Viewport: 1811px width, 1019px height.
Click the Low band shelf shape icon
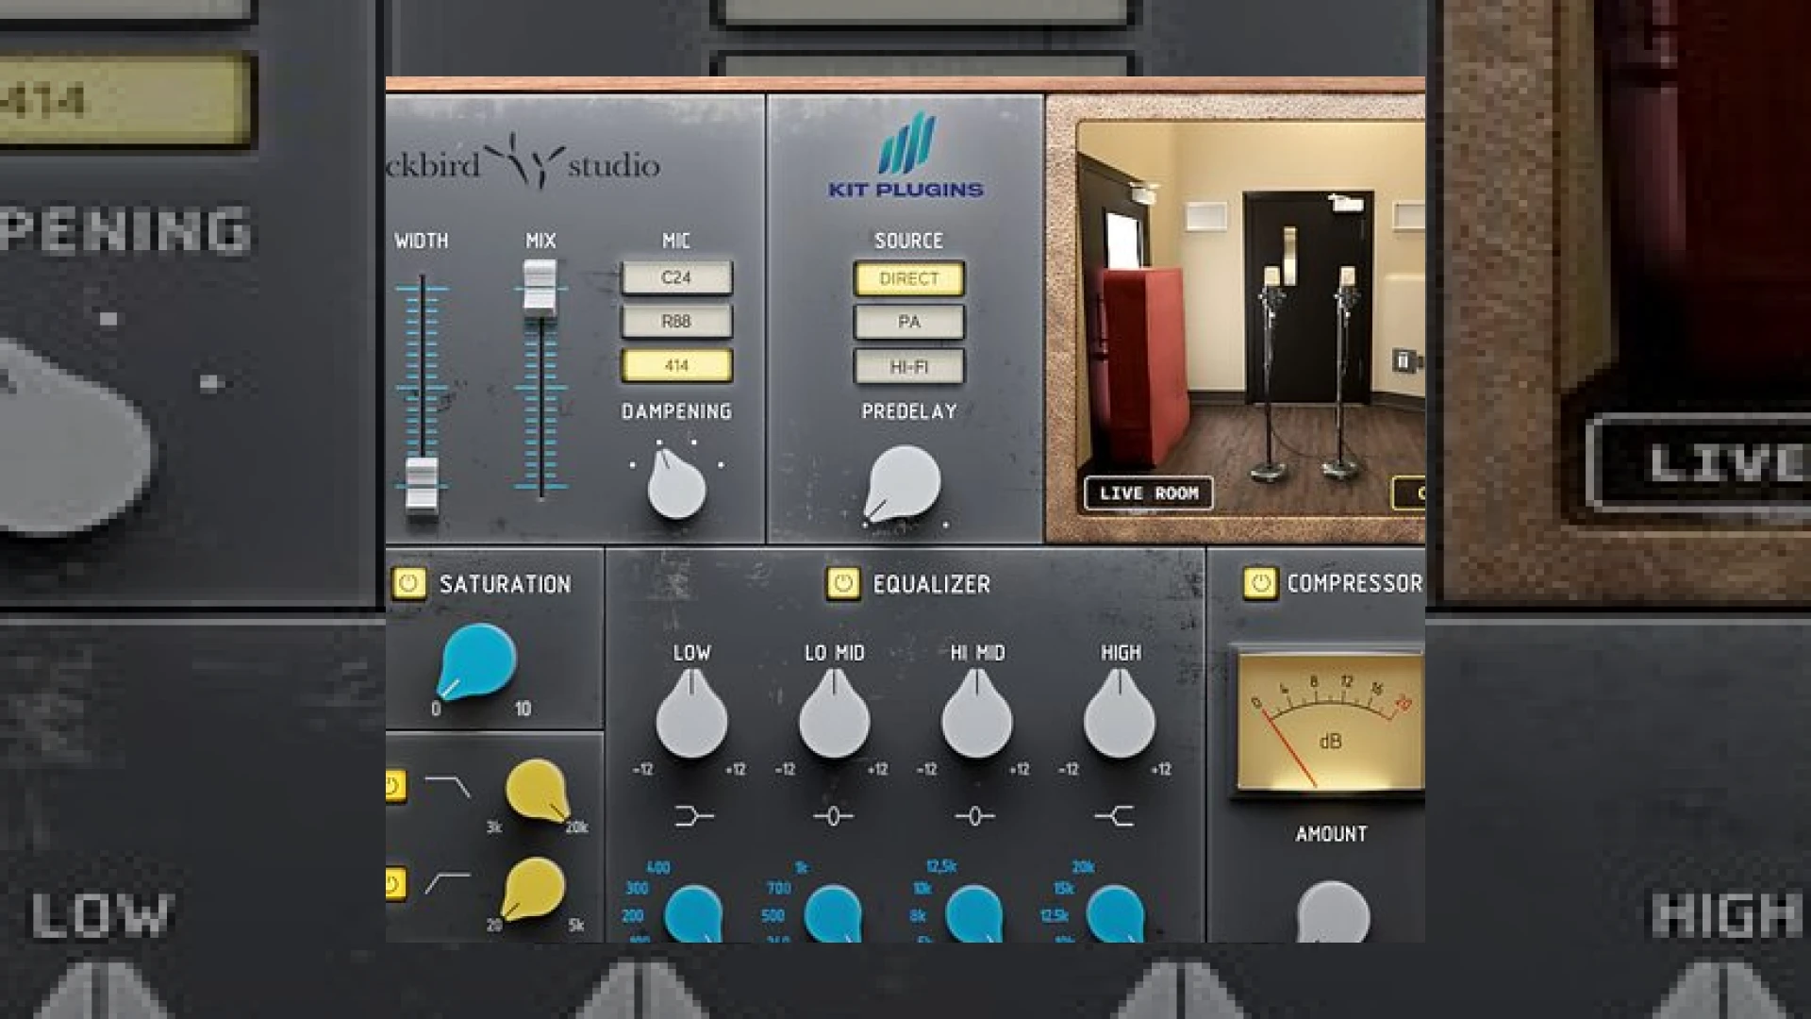[x=694, y=816]
